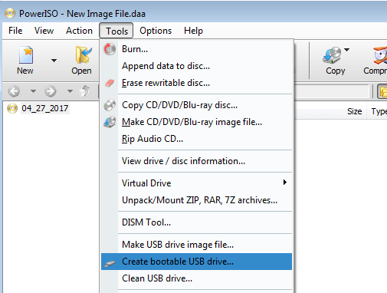Select Create bootable USB drive...
387x293 pixels.
(x=196, y=262)
